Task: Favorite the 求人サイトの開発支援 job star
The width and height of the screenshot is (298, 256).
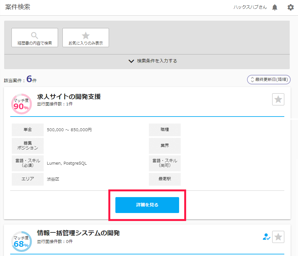Action: [278, 99]
